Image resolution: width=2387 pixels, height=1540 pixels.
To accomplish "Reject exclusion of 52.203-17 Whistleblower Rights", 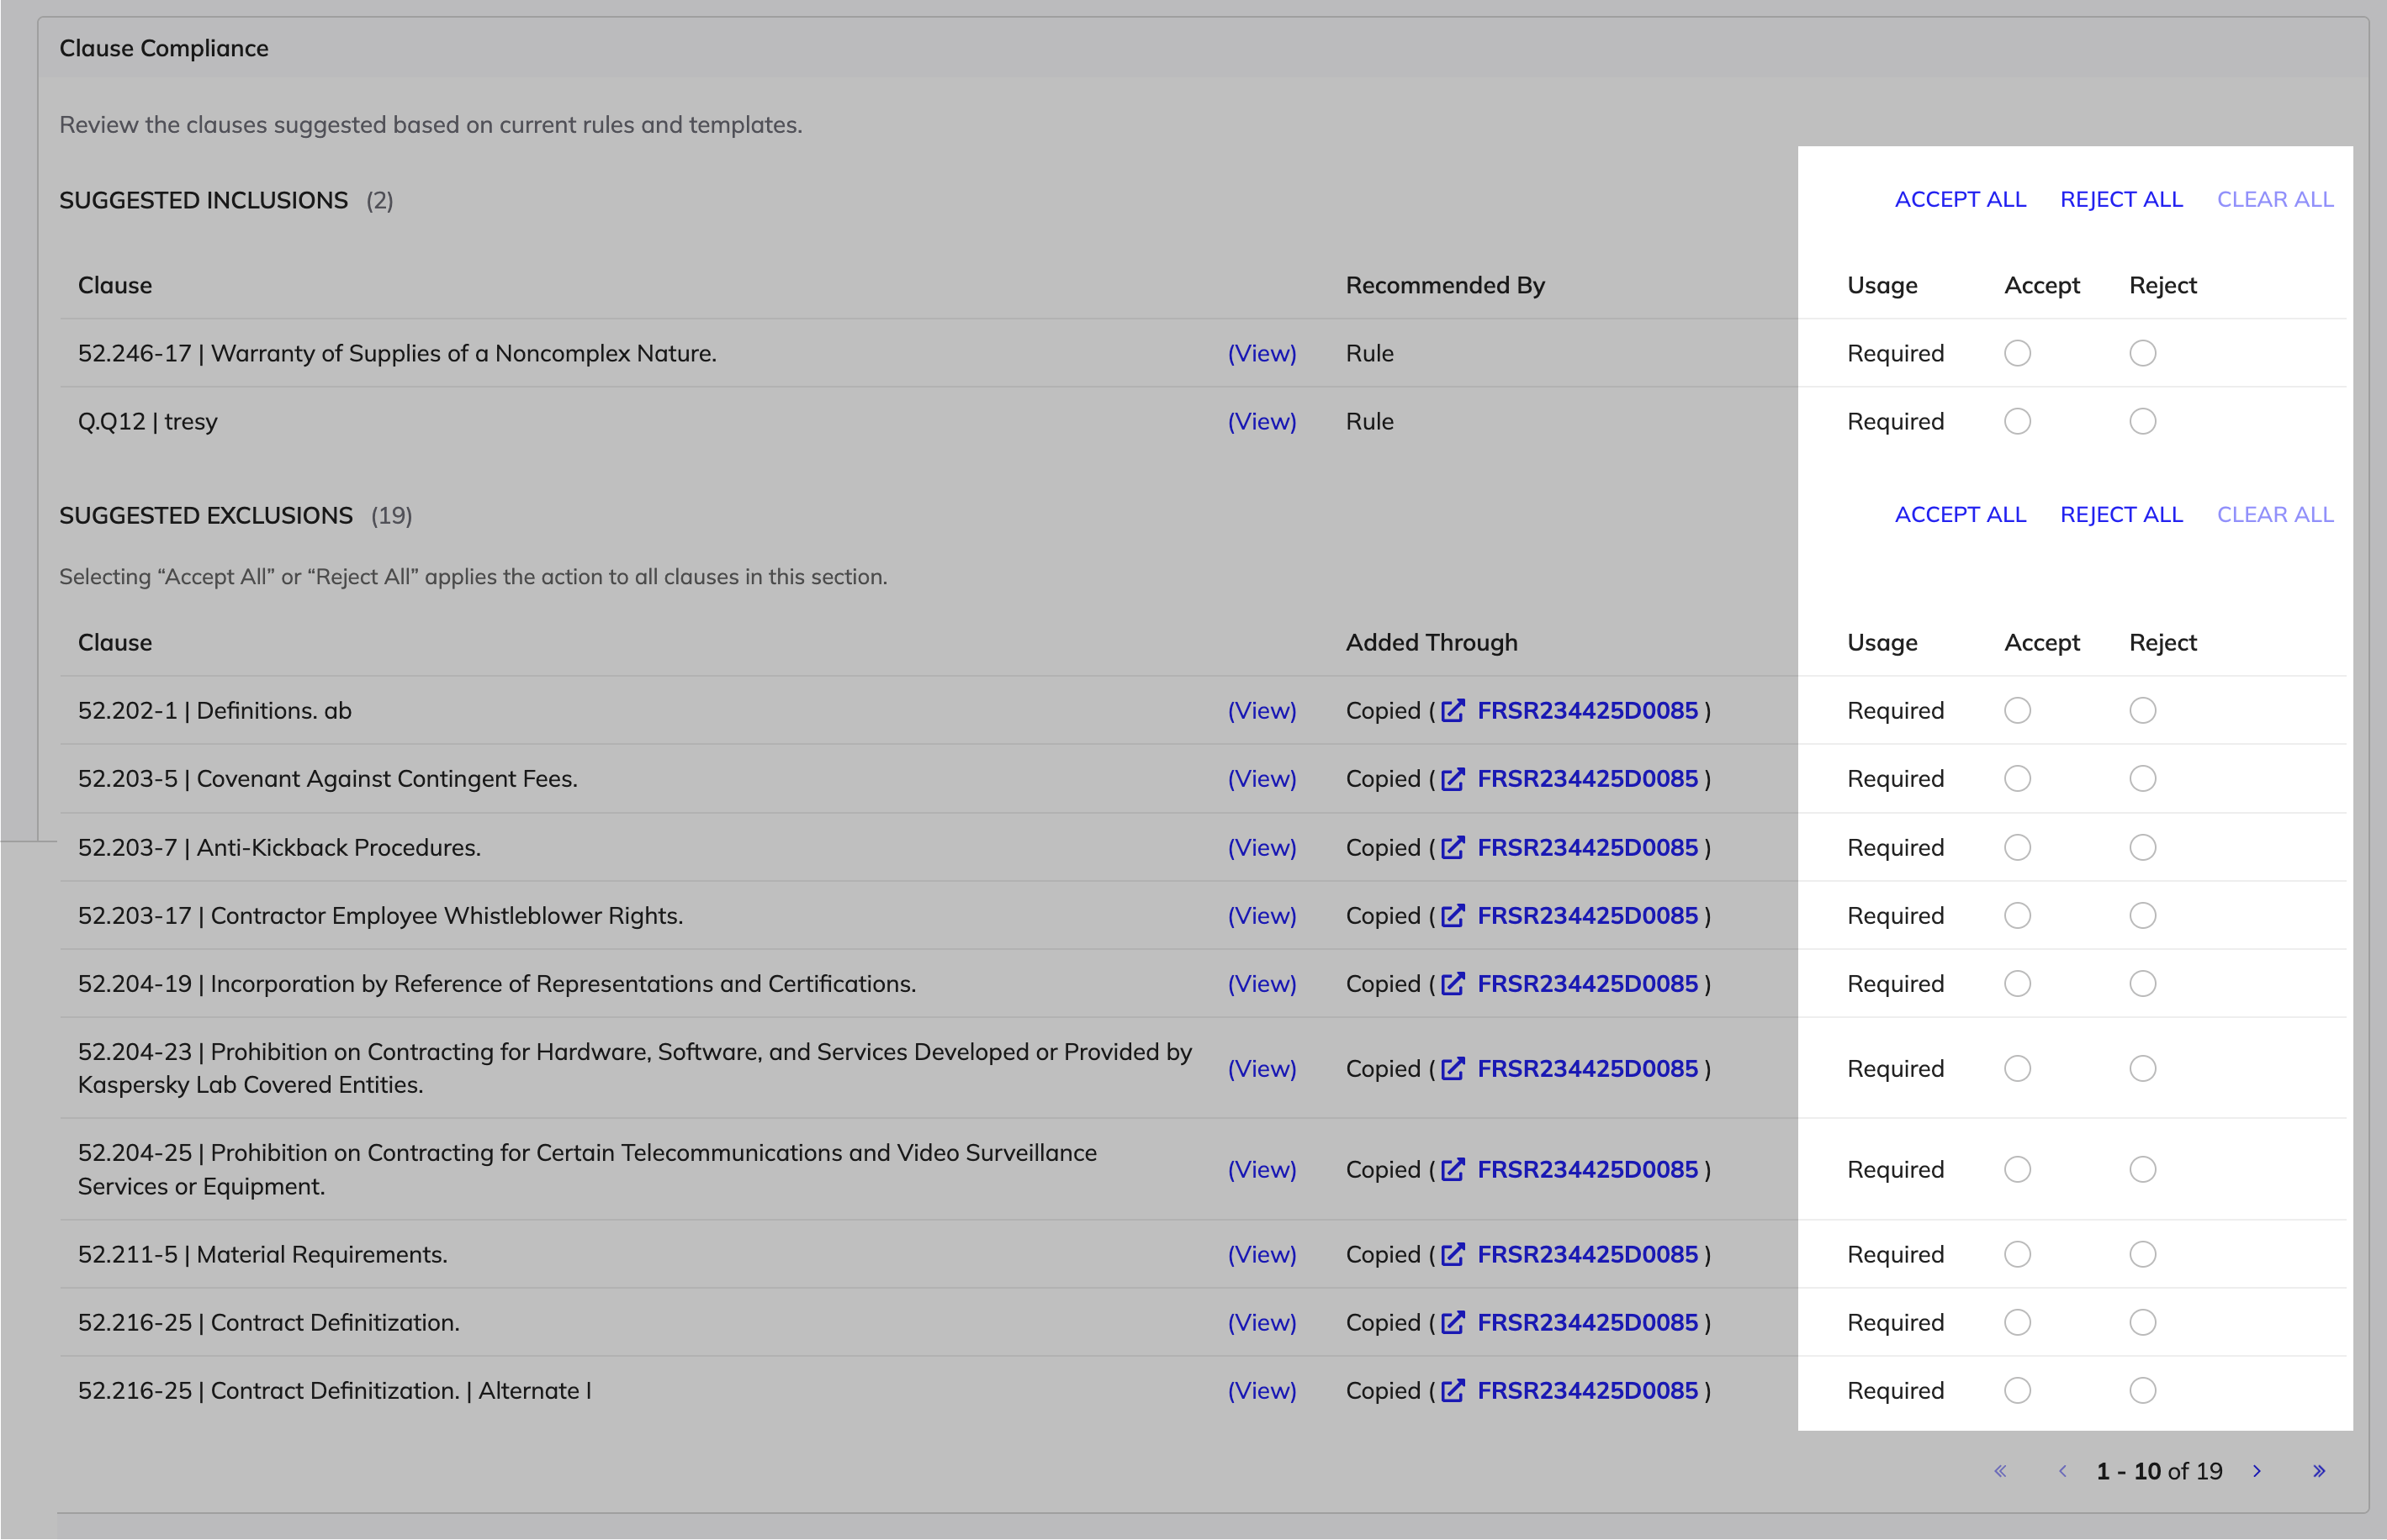I will click(x=2143, y=916).
